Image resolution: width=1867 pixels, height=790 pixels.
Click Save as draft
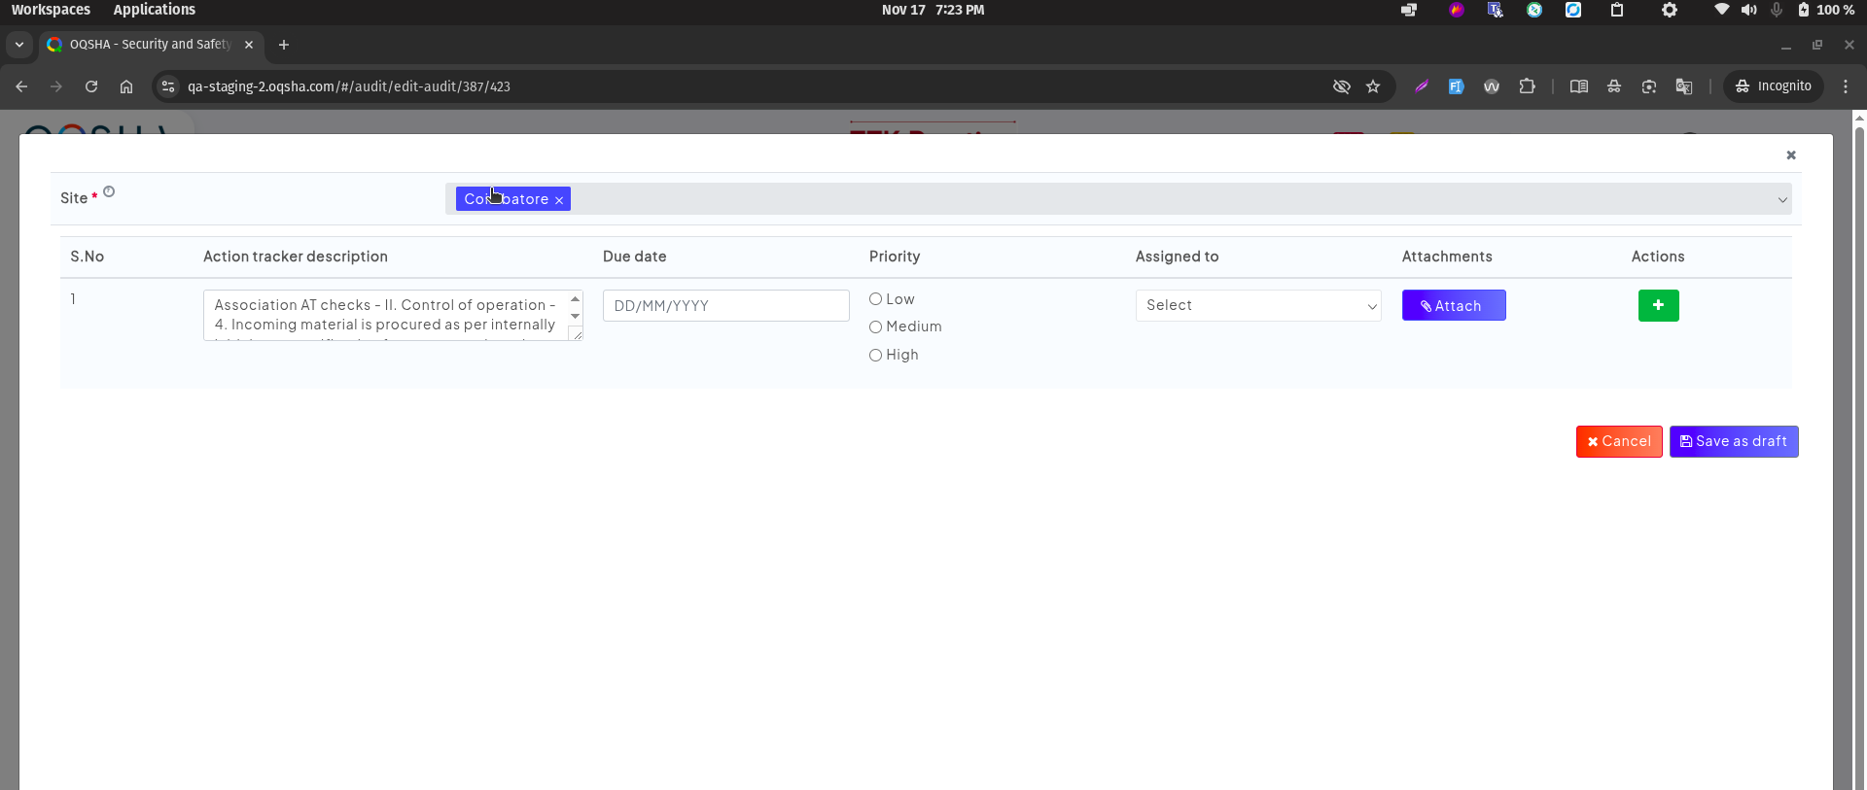1733,441
